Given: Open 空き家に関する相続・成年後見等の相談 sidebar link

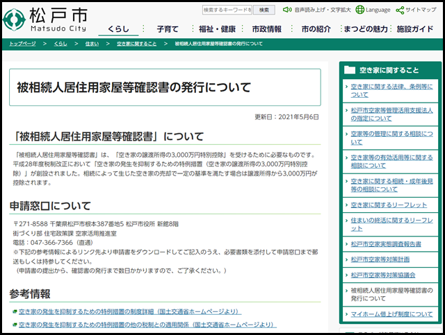Looking at the screenshot, I should click(x=391, y=185).
